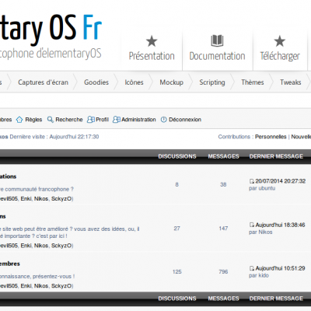Click messages count 38
This screenshot has height=311, width=311.
pos(223,184)
